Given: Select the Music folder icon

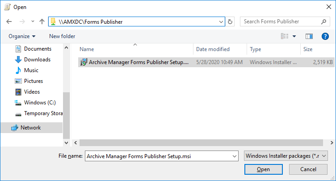Looking at the screenshot, I should tap(18, 70).
